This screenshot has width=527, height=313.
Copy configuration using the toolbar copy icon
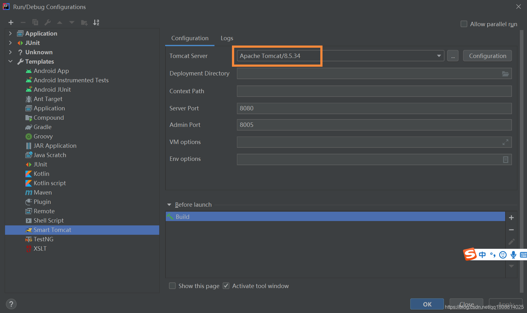click(x=35, y=22)
